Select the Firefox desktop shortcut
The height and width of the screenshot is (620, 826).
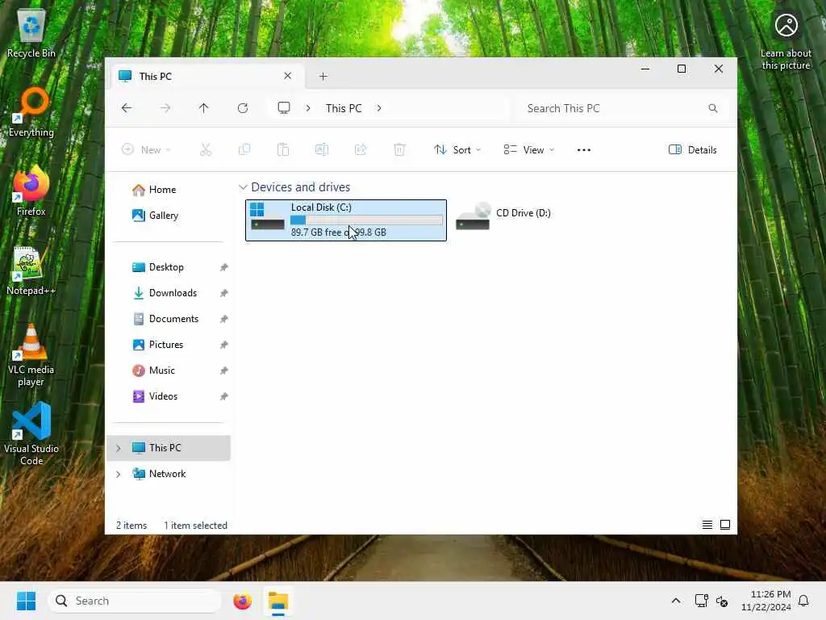tap(31, 191)
